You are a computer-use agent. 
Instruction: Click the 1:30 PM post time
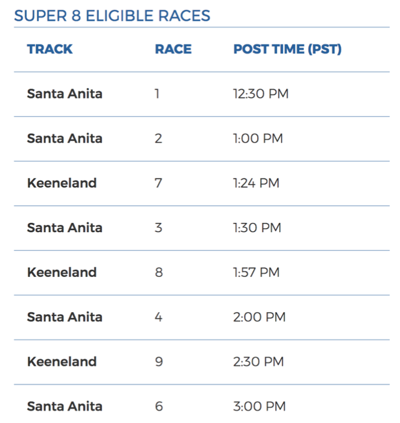click(x=257, y=228)
